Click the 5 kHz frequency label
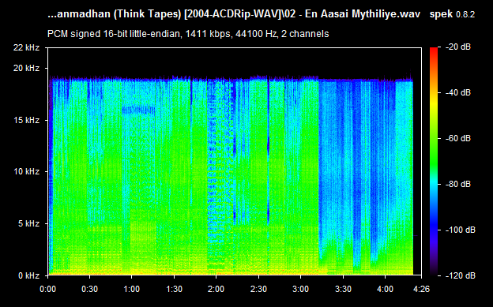The height and width of the screenshot is (307, 493). (29, 223)
